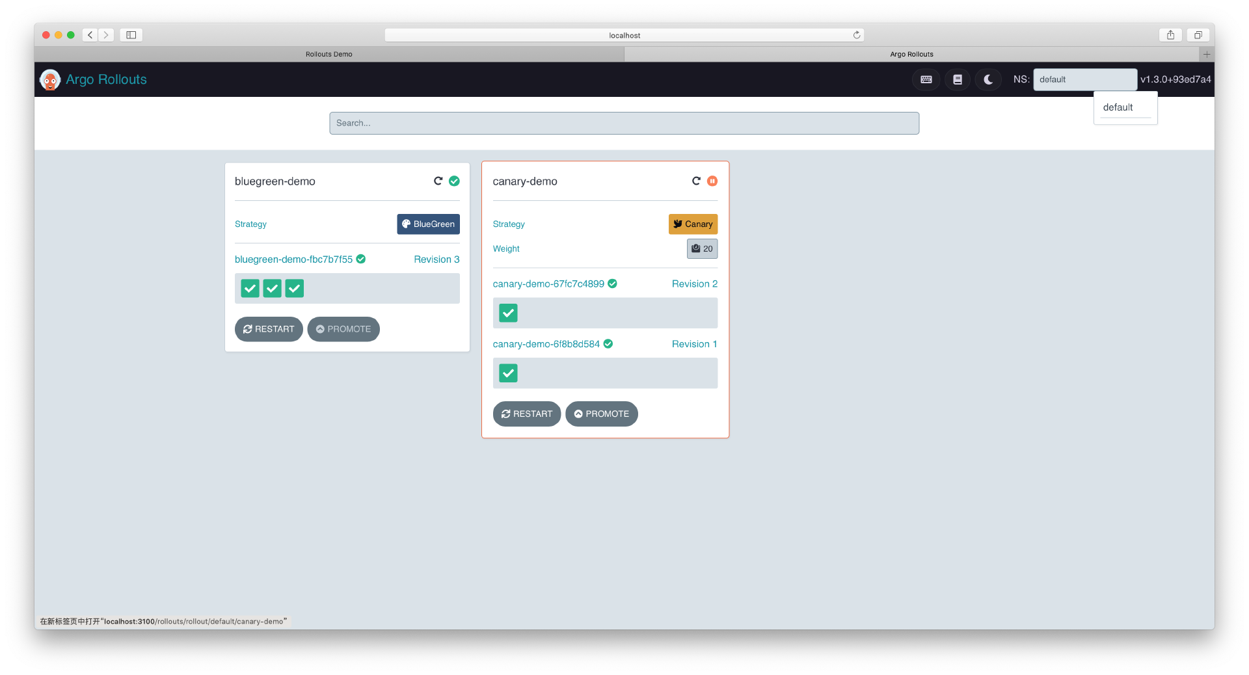Click the localhost address bar
The width and height of the screenshot is (1249, 675).
(x=624, y=35)
